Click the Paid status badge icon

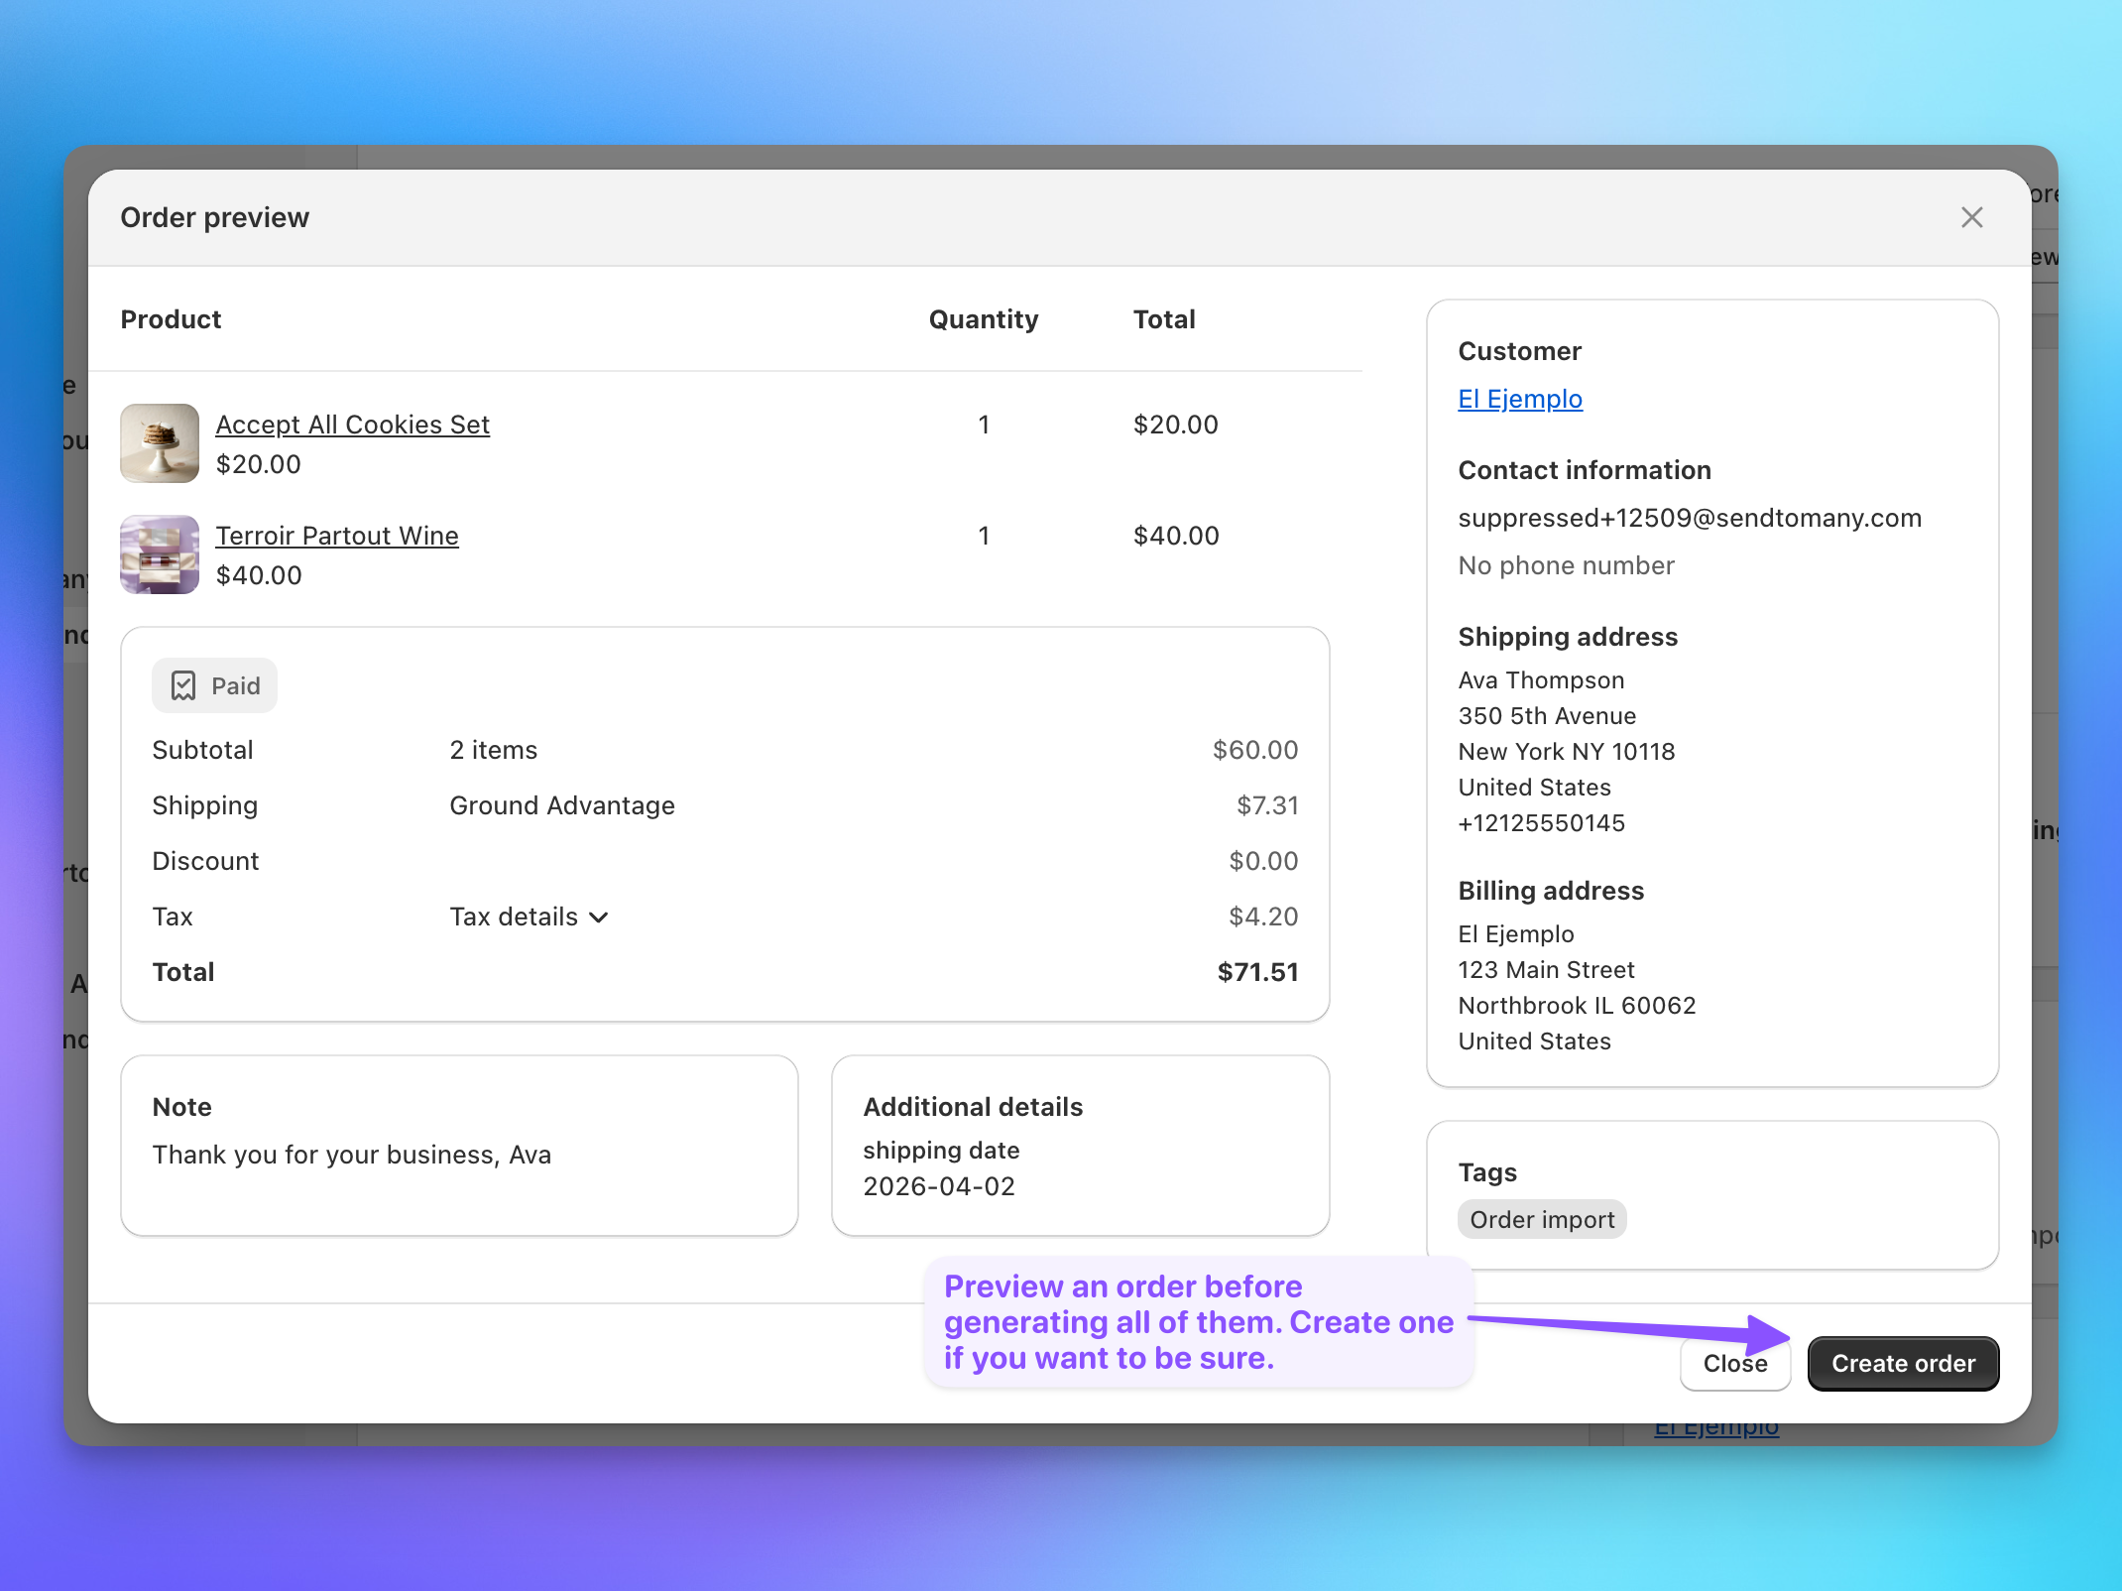[x=184, y=684]
